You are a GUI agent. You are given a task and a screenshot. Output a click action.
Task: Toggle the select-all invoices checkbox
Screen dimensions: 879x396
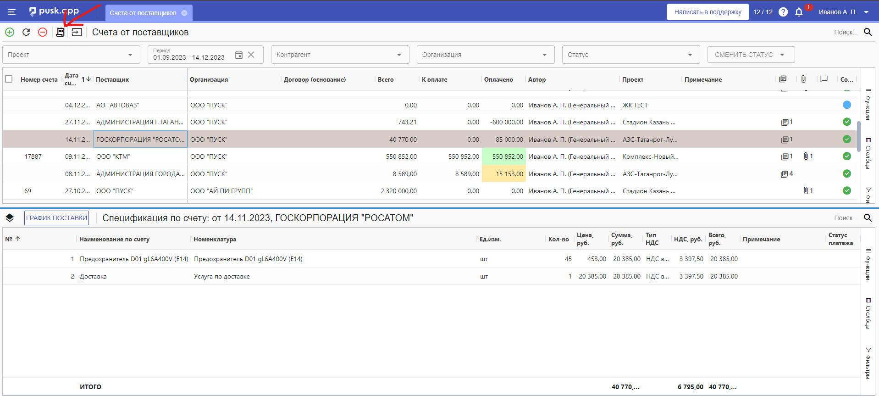[9, 79]
